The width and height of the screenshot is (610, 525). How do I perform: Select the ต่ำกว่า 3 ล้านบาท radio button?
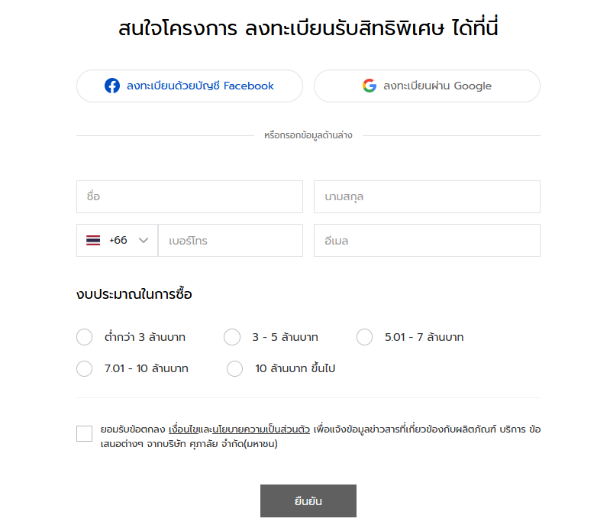click(x=85, y=337)
